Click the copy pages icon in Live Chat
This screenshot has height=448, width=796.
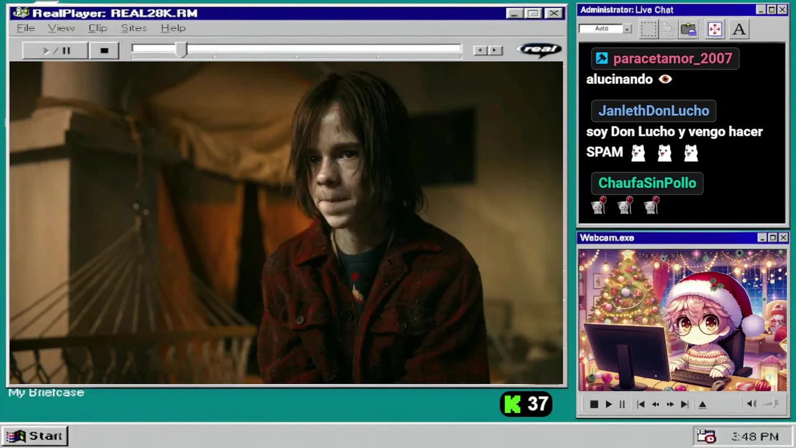click(669, 29)
